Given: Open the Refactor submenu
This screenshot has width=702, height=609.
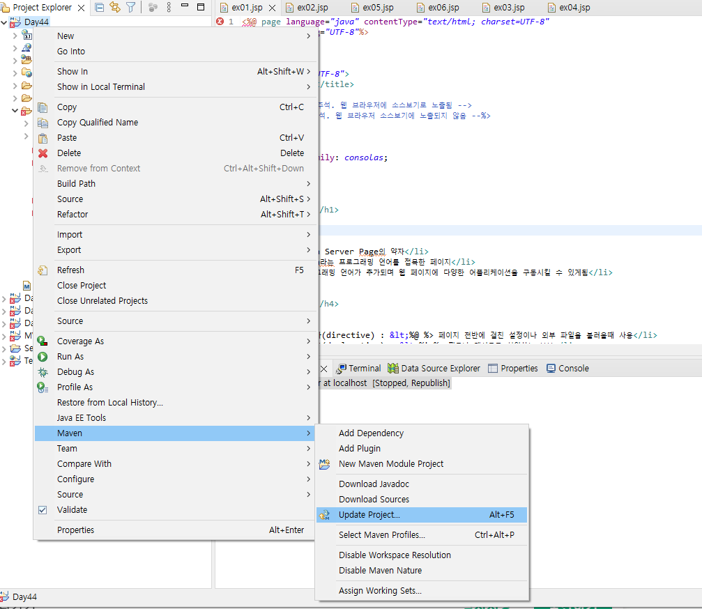Looking at the screenshot, I should (176, 215).
